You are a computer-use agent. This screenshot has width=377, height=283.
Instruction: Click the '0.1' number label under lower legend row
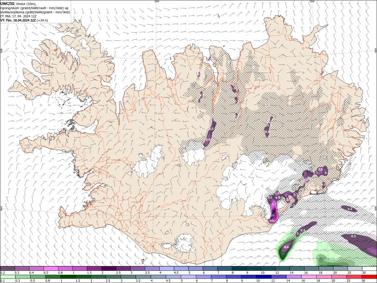click(x=2, y=281)
